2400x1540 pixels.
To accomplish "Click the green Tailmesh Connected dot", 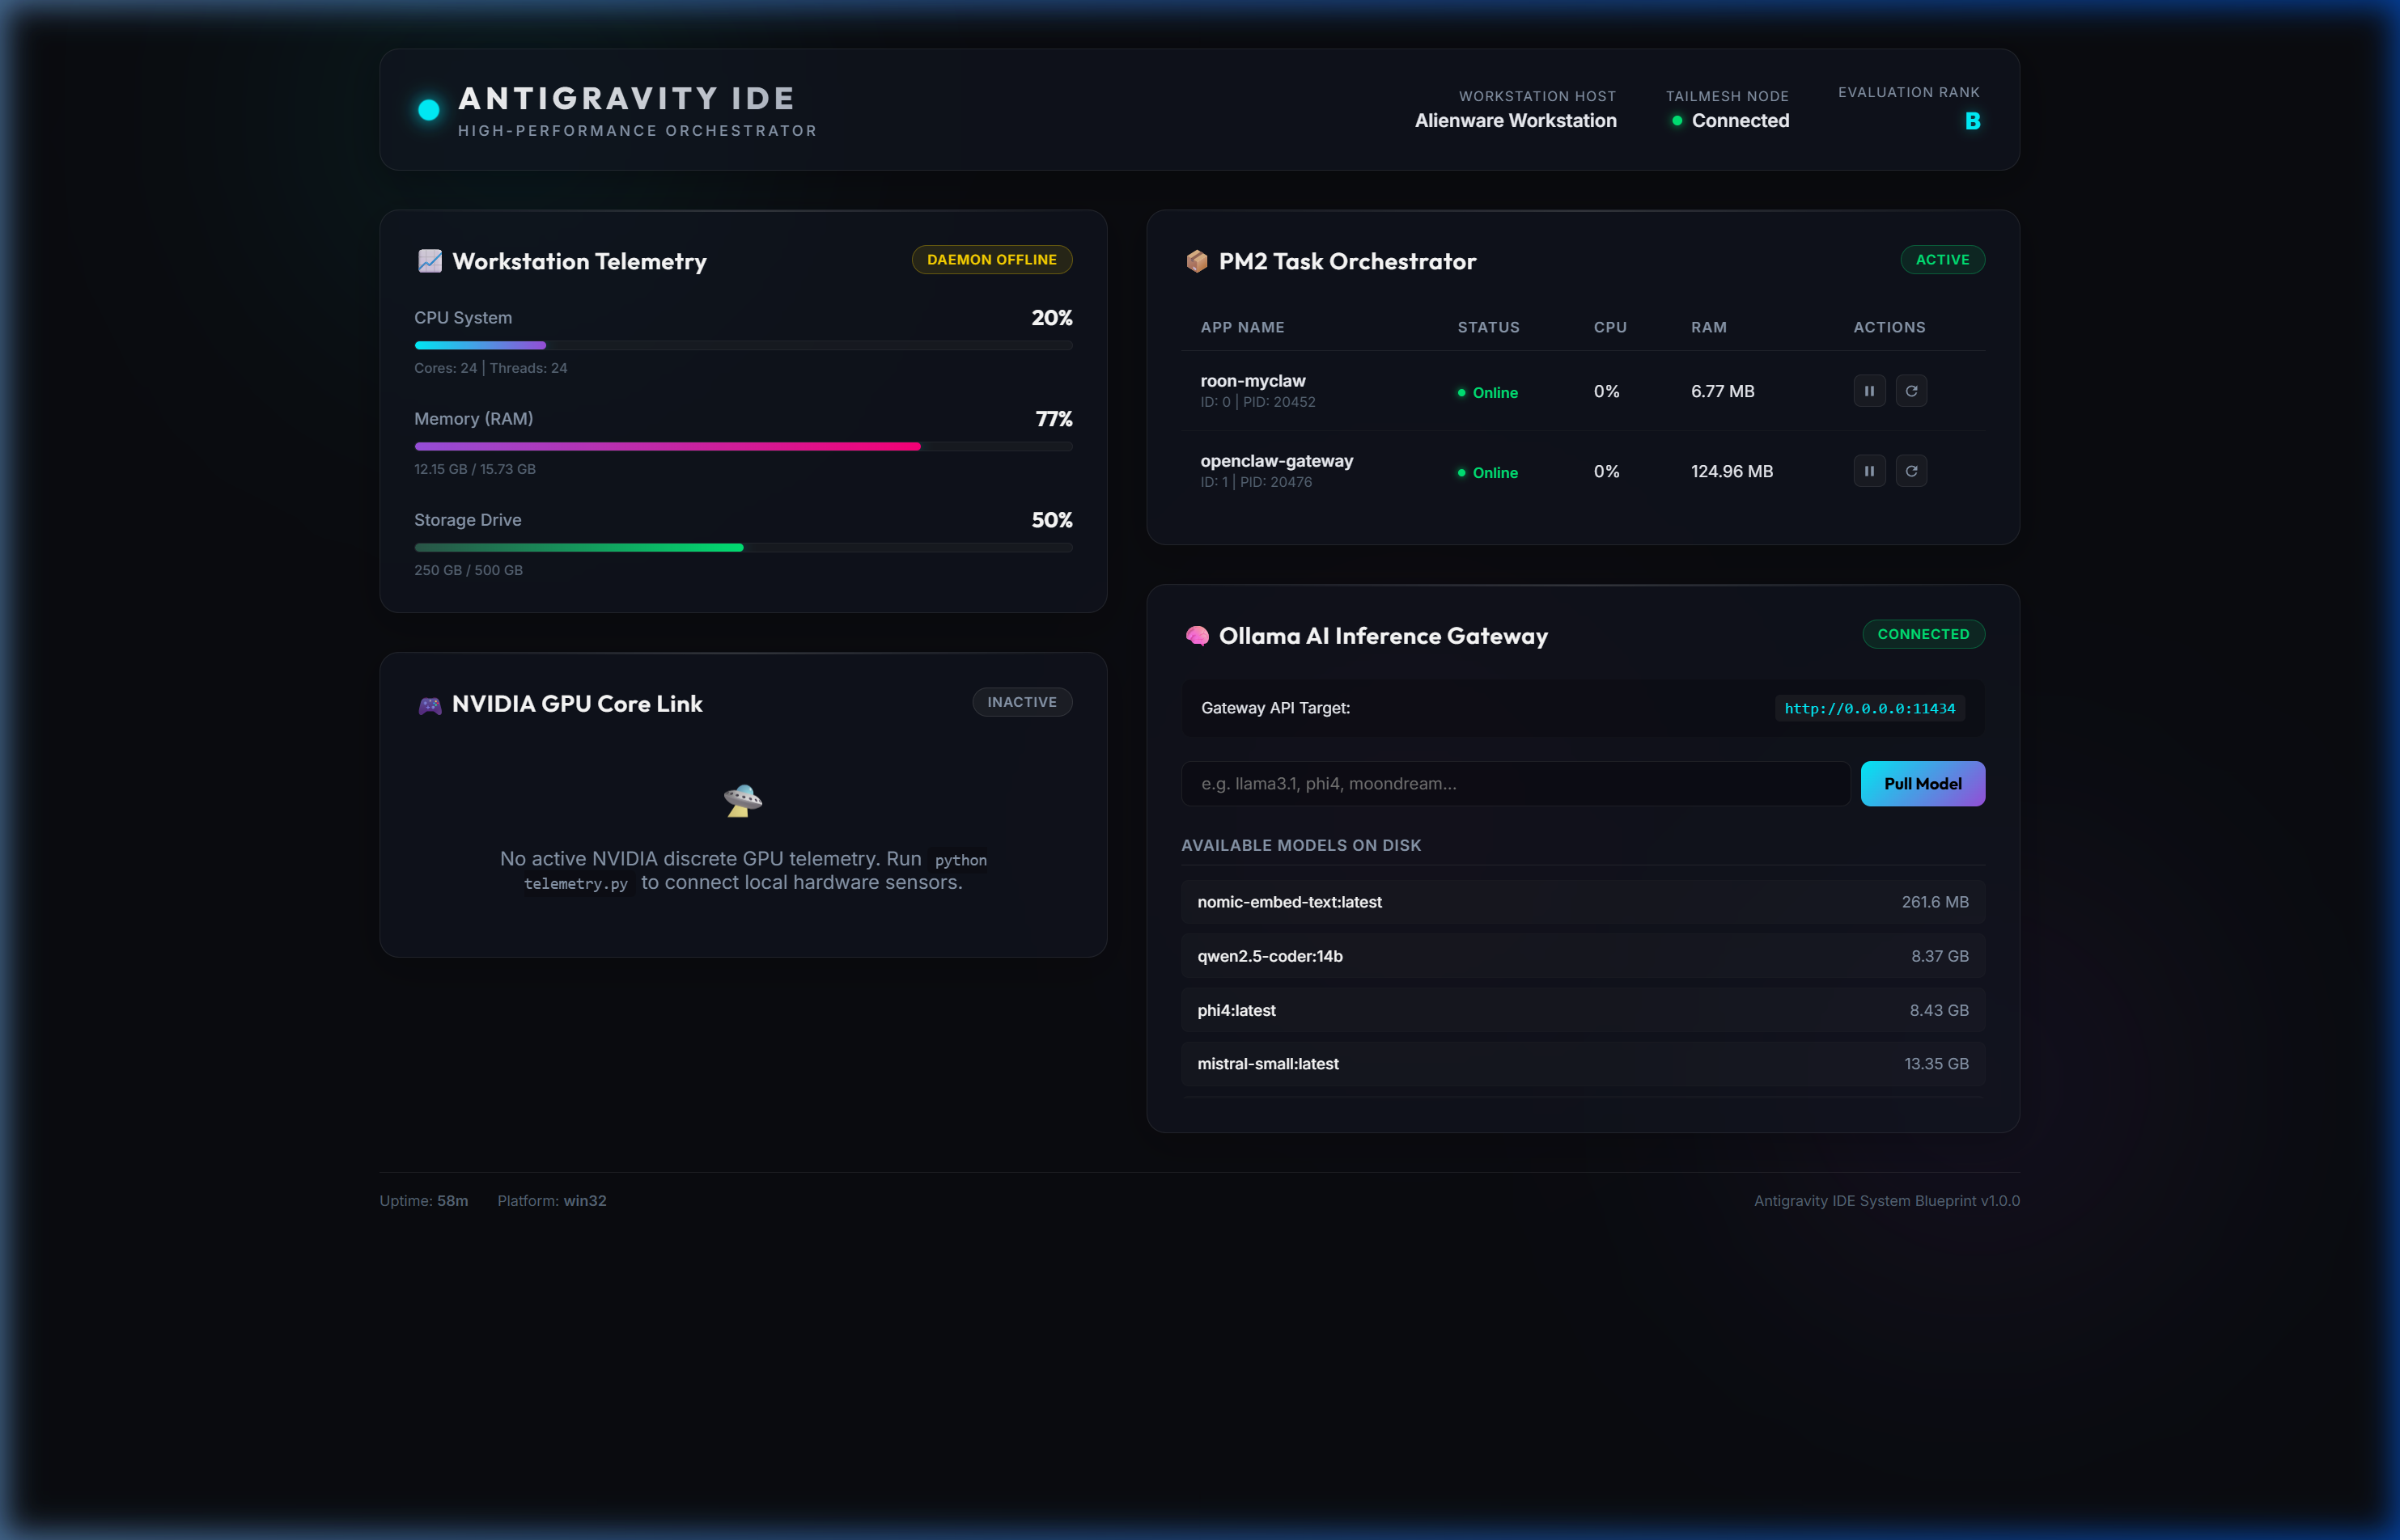I will click(x=1677, y=121).
